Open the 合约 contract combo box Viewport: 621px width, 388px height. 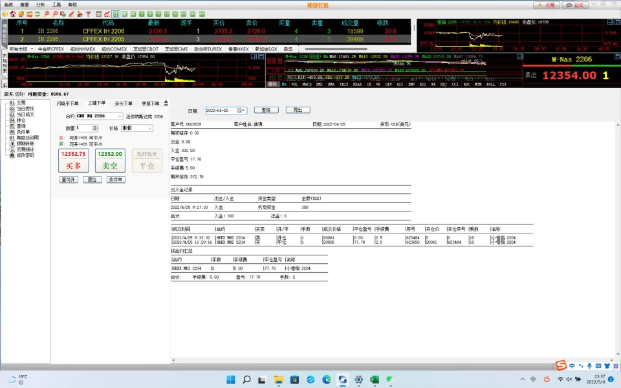pos(99,116)
